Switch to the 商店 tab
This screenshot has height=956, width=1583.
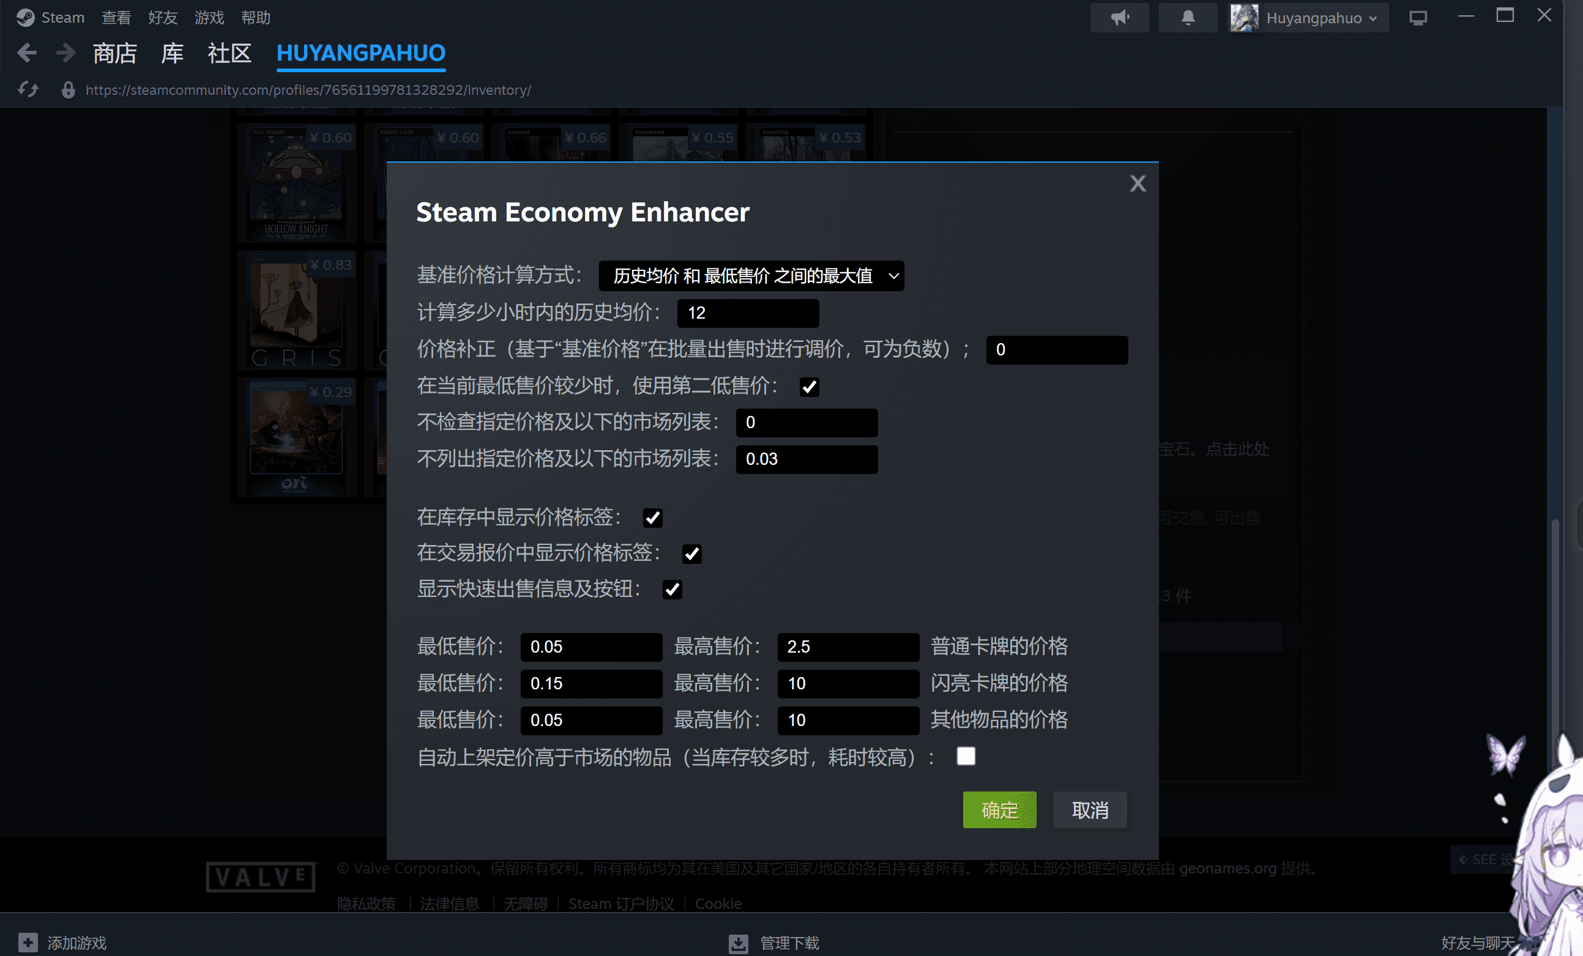click(x=115, y=53)
